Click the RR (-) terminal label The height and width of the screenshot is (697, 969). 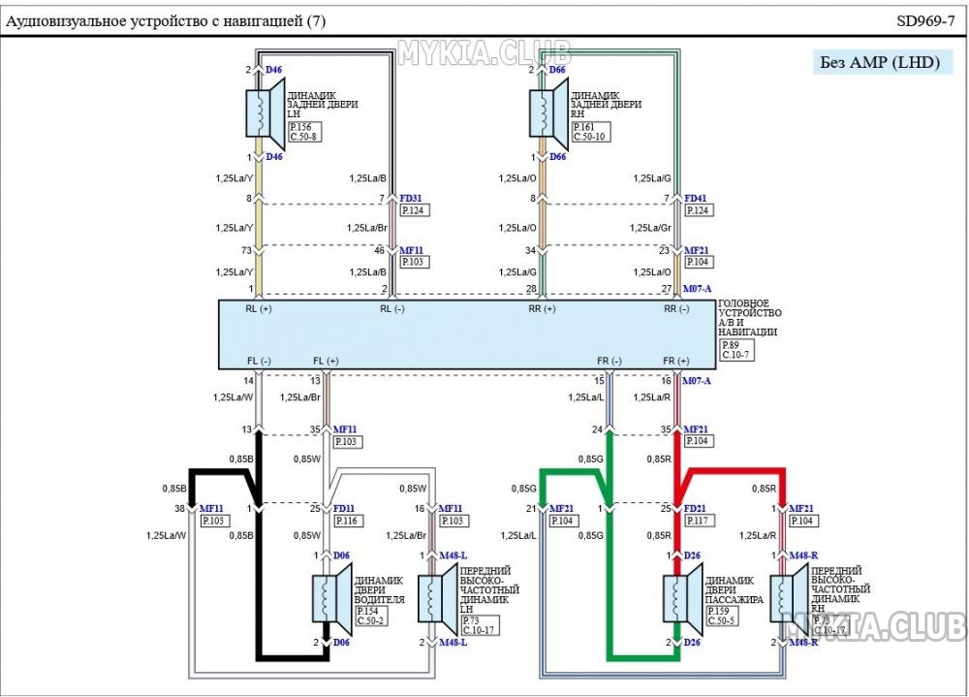click(676, 308)
